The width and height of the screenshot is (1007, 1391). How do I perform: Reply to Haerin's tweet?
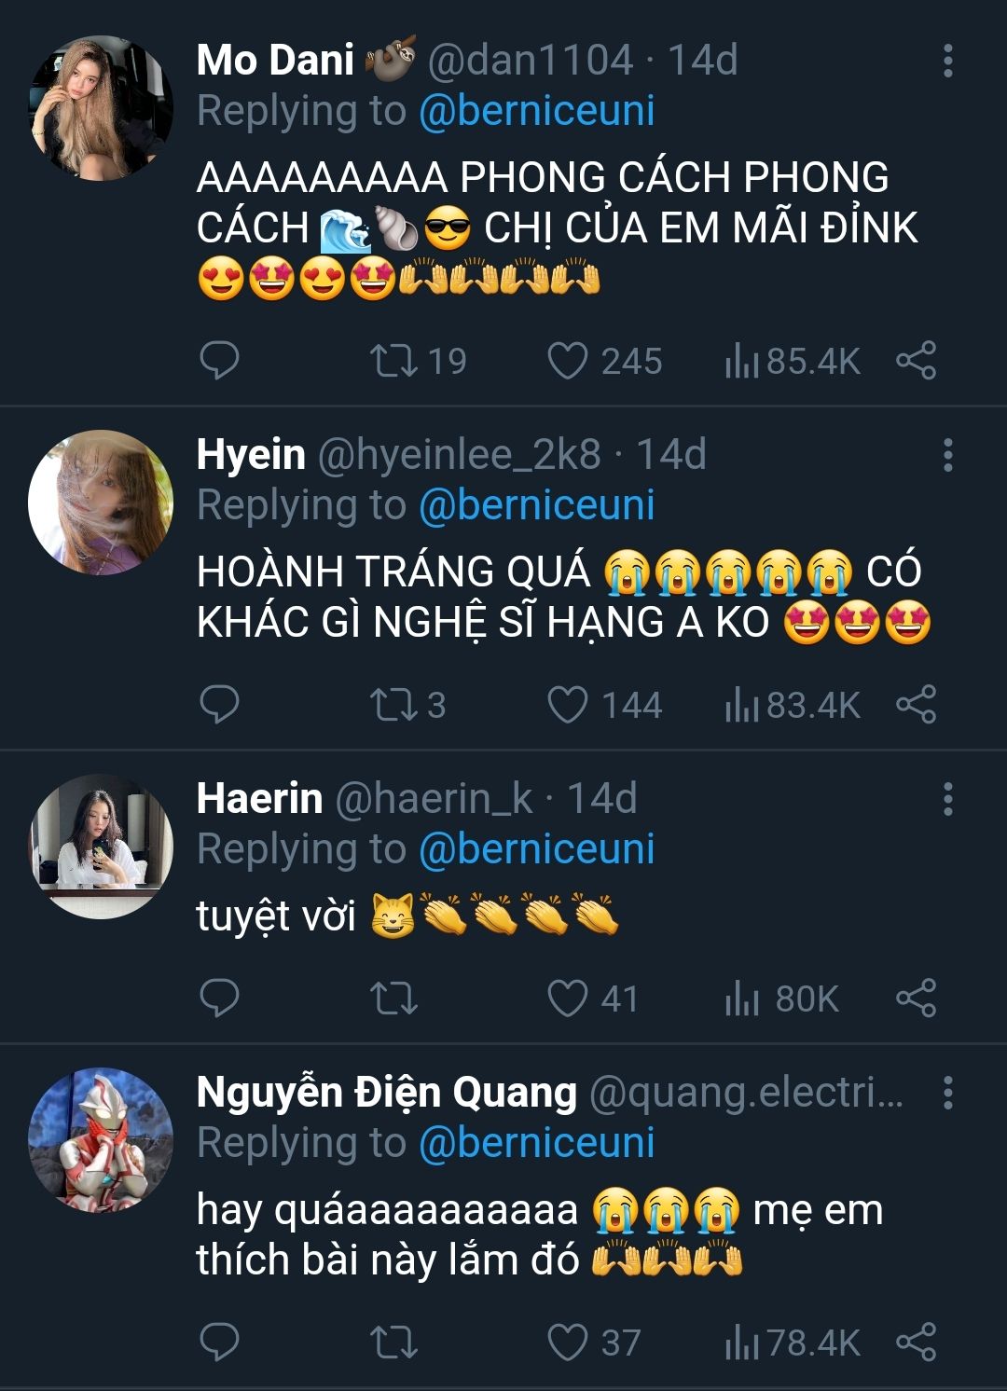coord(220,998)
